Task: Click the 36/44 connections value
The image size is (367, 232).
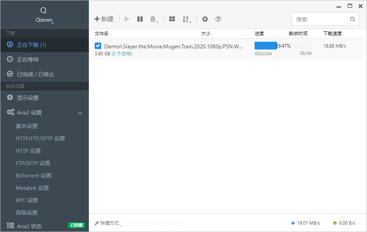Action: pyautogui.click(x=306, y=53)
